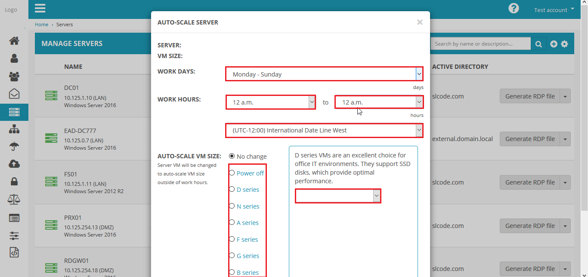Click the DC01 green server icon
Viewport: 588px width, 277px height.
pyautogui.click(x=51, y=96)
